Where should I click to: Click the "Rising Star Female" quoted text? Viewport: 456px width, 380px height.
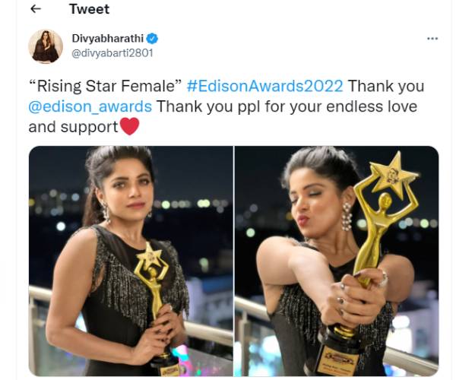(104, 86)
